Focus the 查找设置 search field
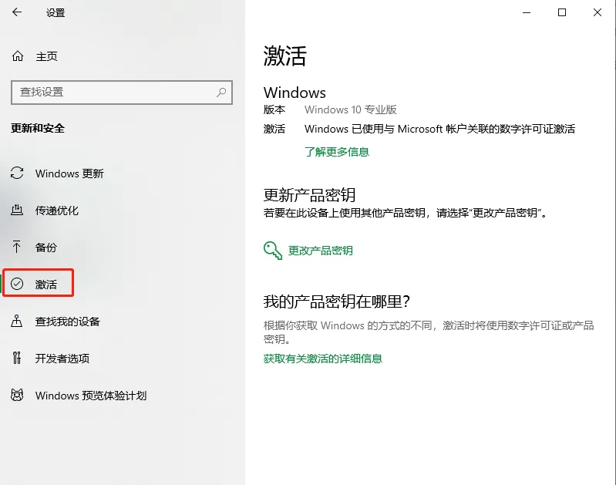616x485 pixels. click(x=122, y=93)
